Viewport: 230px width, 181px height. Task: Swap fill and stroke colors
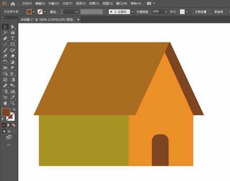14,109
